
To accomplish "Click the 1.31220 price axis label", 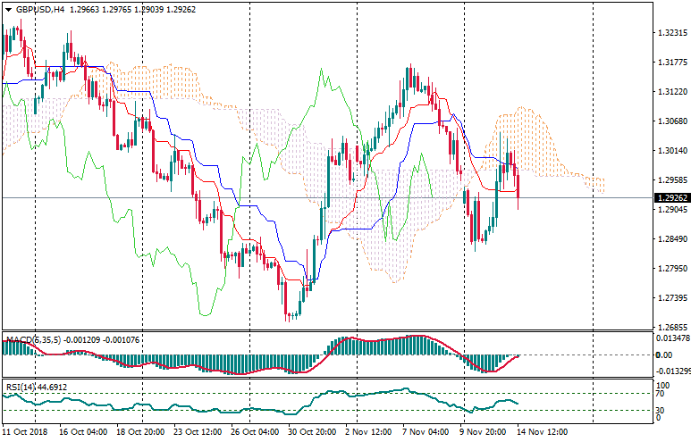I will (670, 92).
